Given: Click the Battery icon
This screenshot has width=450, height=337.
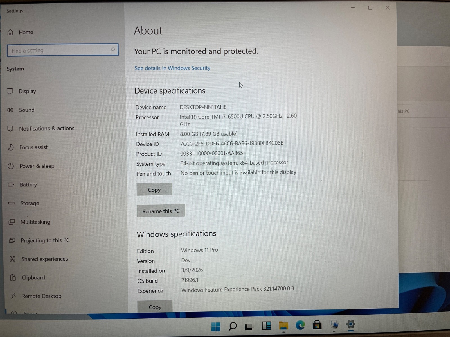Looking at the screenshot, I should [x=11, y=185].
